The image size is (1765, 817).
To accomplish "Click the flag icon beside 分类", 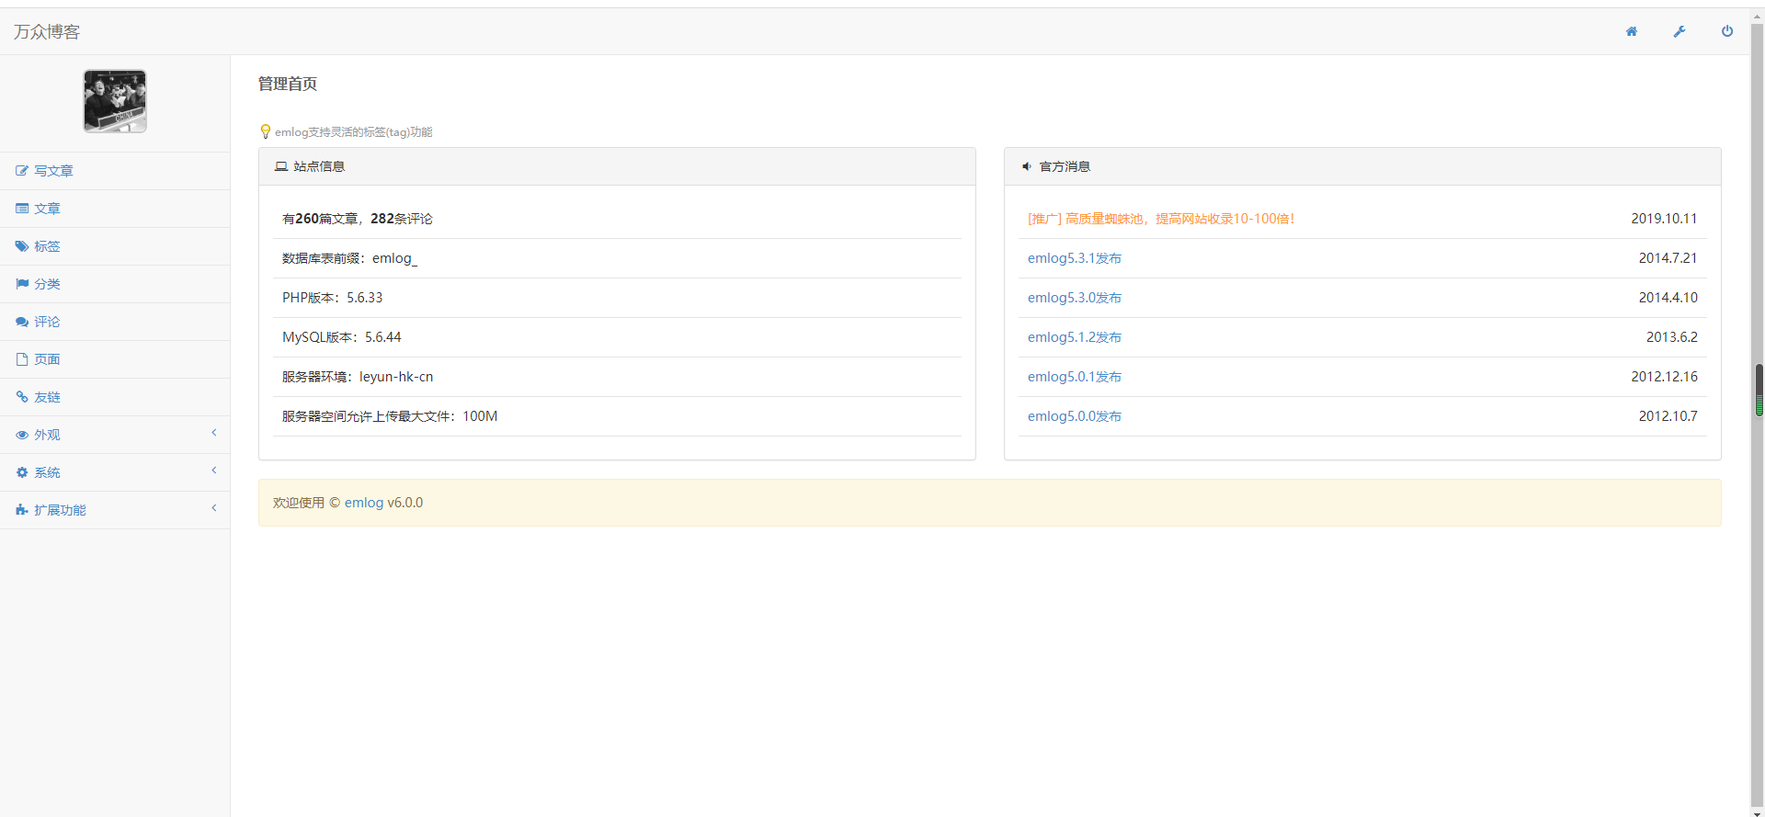I will (22, 284).
